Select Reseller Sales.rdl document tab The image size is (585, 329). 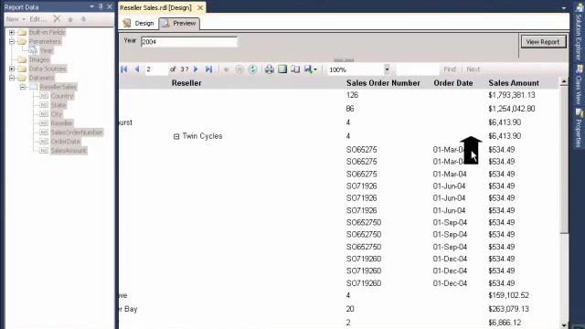(155, 7)
